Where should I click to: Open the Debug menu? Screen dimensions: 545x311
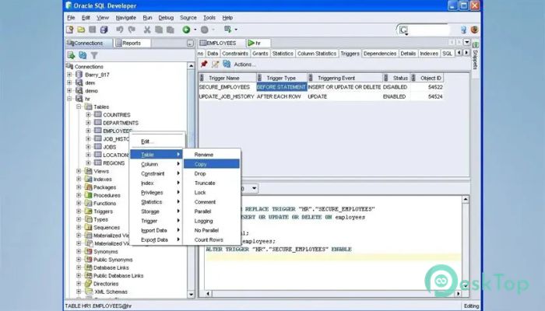tap(166, 18)
